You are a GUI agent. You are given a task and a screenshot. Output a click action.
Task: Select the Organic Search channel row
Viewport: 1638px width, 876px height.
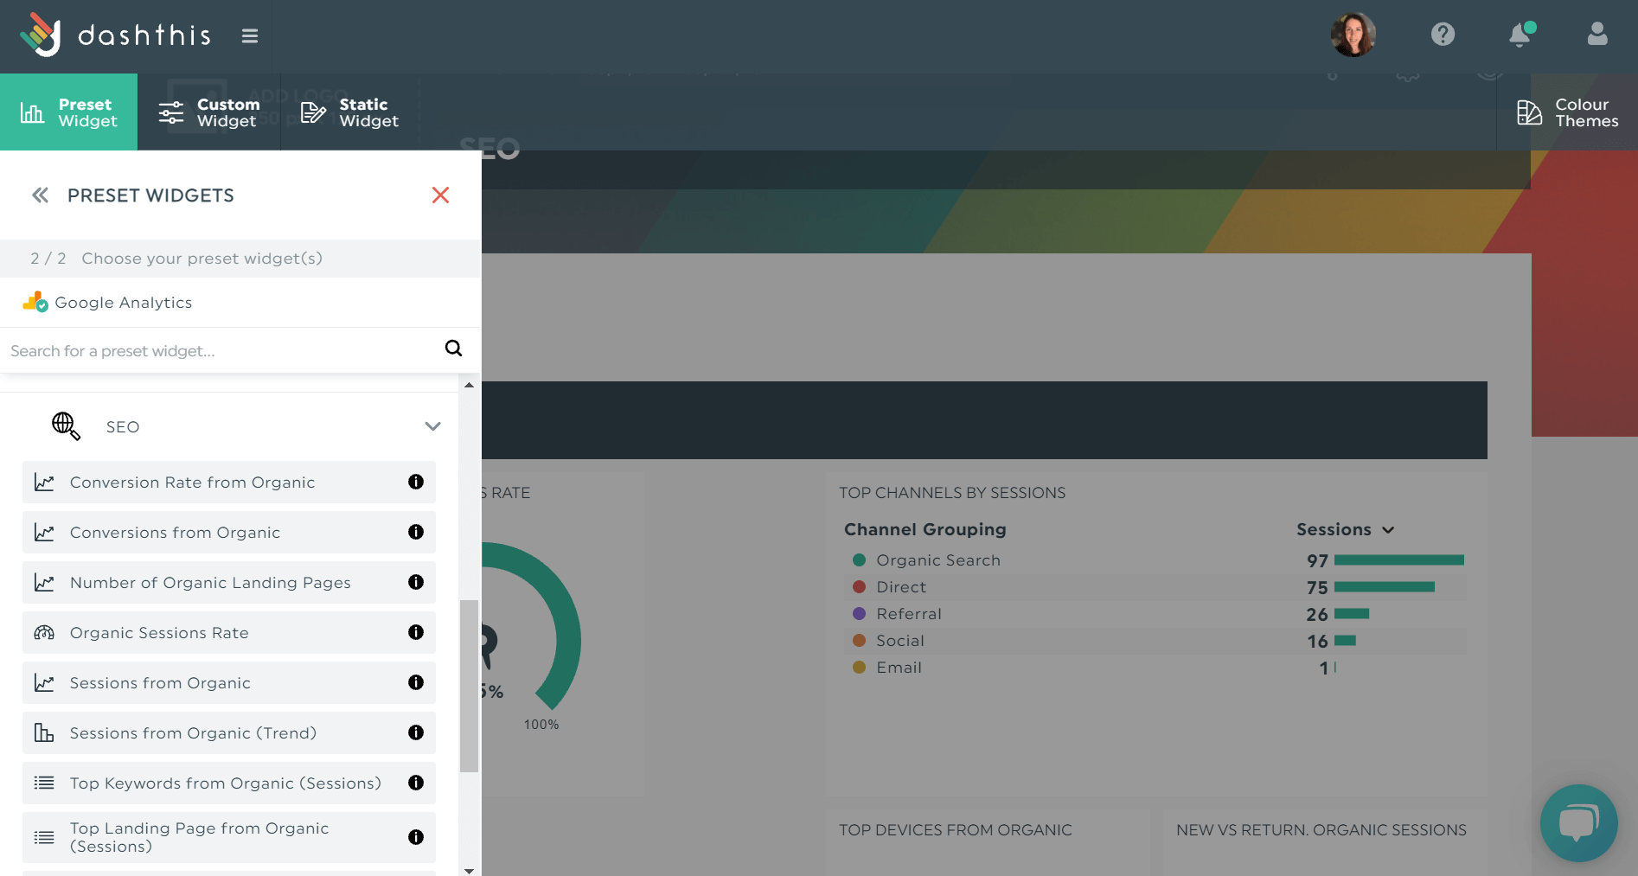coord(1155,560)
